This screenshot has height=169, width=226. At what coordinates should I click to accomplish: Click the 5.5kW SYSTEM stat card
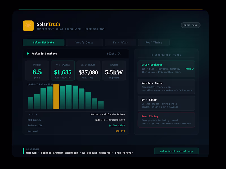tap(114, 70)
